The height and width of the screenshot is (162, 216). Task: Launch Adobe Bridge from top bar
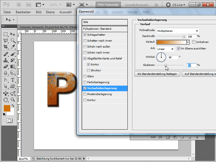pos(19,5)
